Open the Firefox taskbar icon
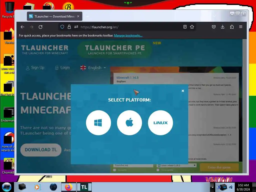The image size is (256, 192). coord(69,187)
